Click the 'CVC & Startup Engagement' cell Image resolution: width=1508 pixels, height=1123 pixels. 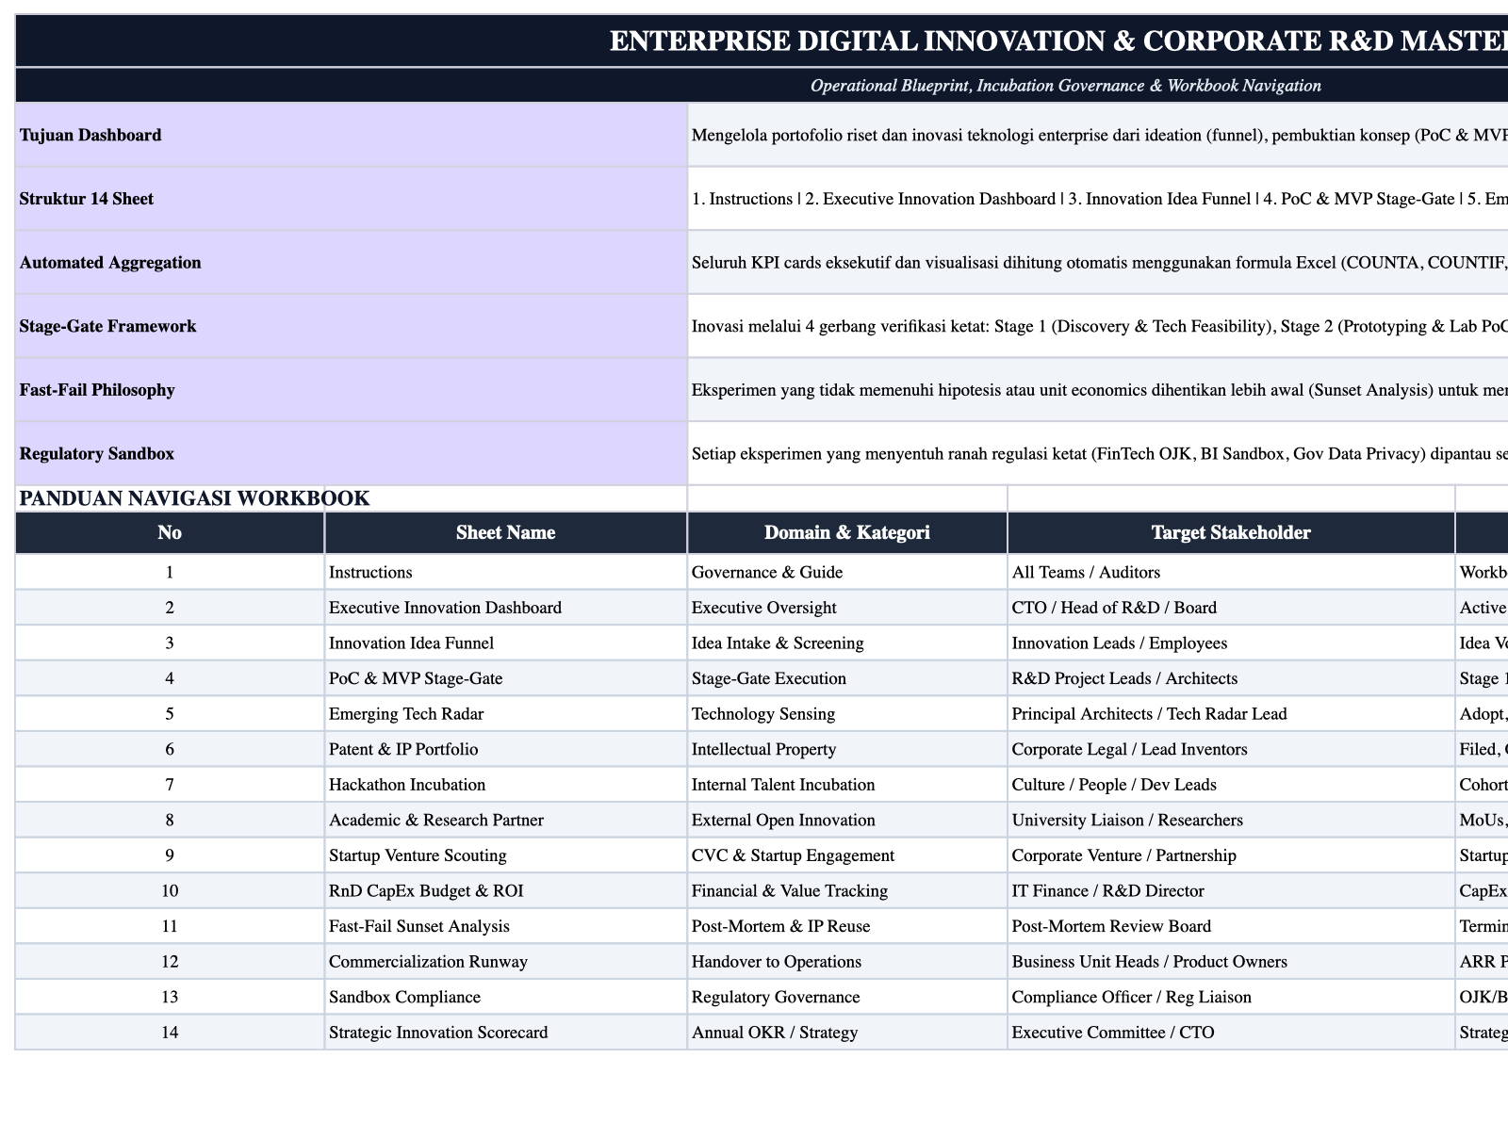[847, 855]
